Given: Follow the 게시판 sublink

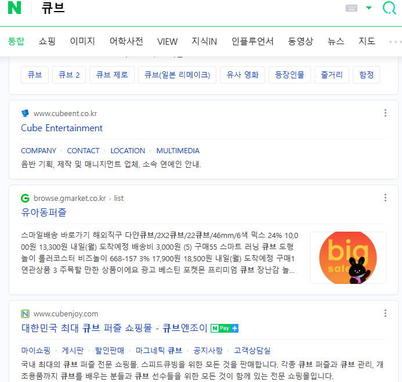Looking at the screenshot, I should (x=73, y=351).
